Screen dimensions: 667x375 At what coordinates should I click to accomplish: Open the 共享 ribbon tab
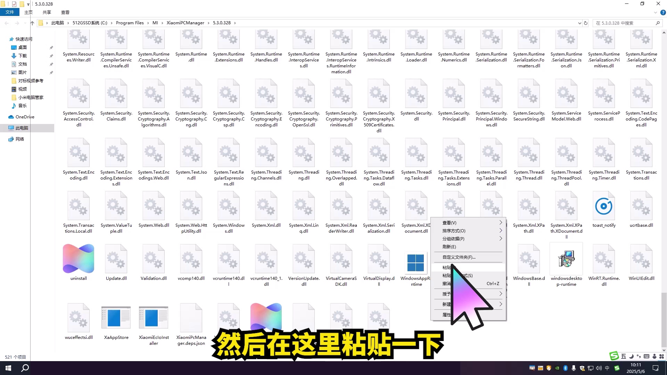(47, 12)
